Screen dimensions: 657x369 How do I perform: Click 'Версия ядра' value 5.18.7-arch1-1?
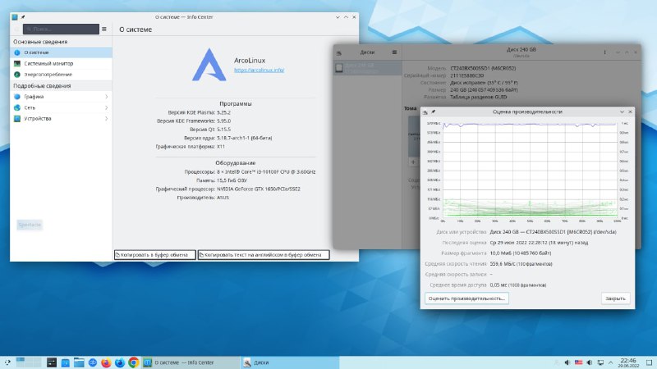[x=244, y=138]
